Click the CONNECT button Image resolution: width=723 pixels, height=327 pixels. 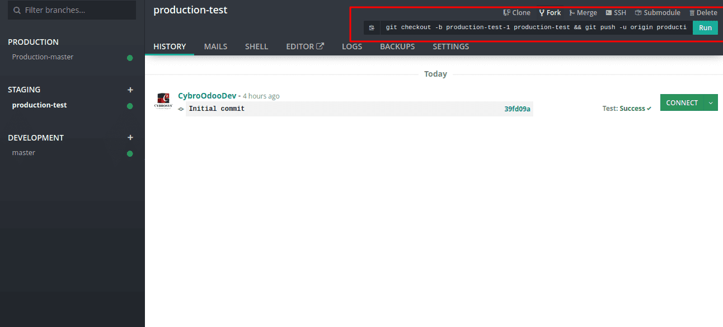682,102
